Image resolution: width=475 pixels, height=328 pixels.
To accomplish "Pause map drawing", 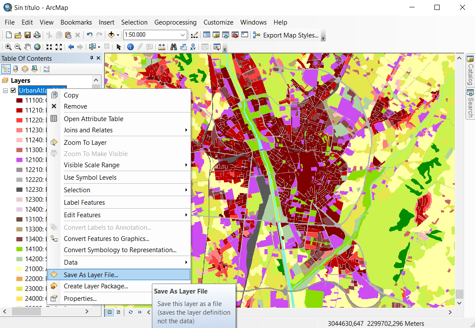I will click(x=140, y=312).
